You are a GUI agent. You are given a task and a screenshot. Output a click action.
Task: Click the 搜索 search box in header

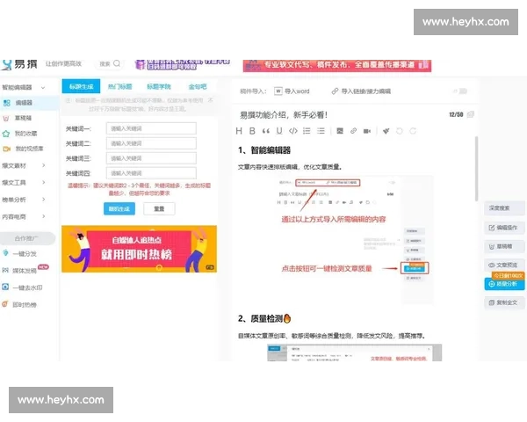pos(110,63)
